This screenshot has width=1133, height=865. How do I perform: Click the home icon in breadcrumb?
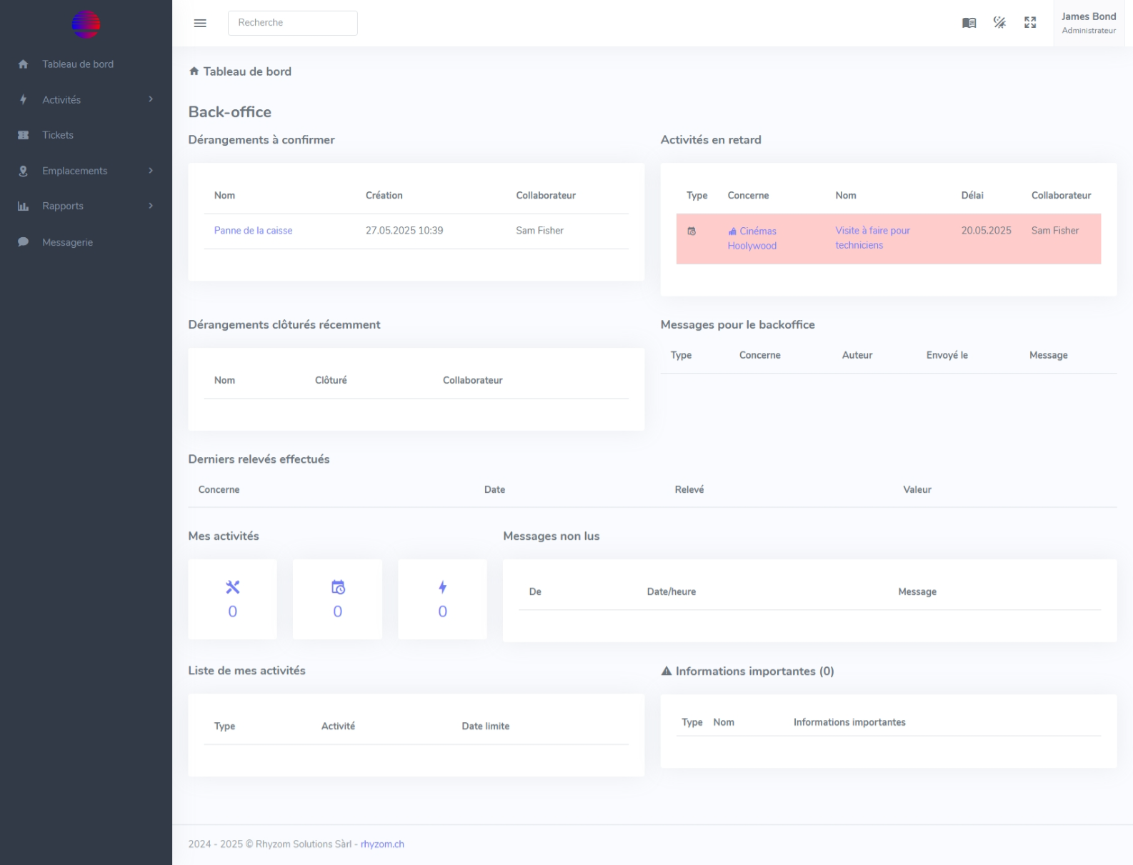(194, 71)
